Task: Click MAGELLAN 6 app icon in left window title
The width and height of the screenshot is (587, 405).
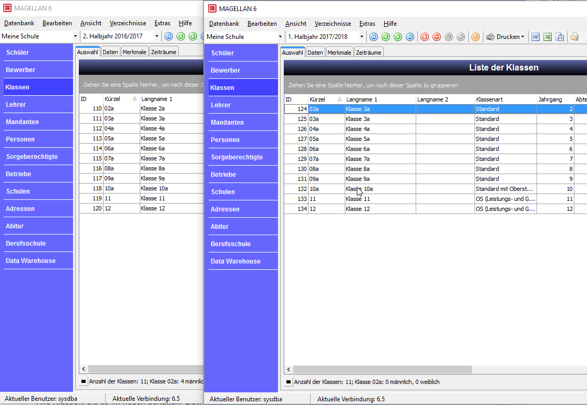Action: click(x=7, y=8)
